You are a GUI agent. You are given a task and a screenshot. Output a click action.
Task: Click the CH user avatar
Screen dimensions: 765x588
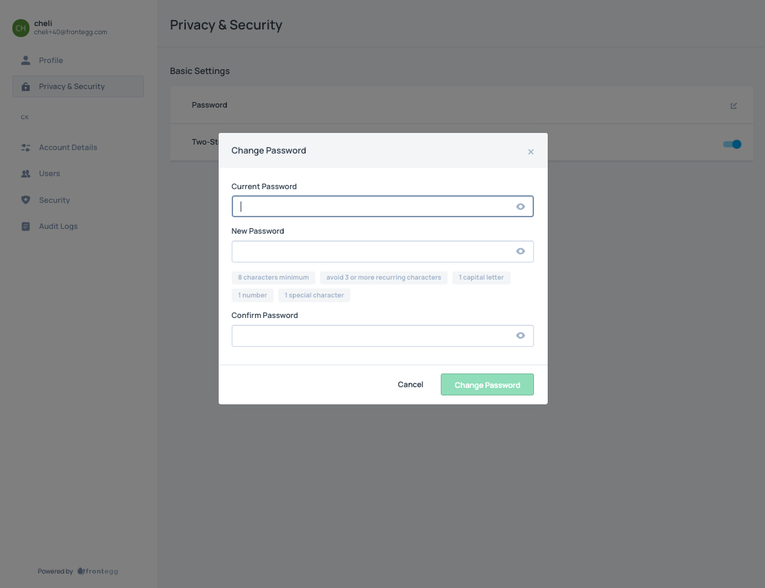21,28
